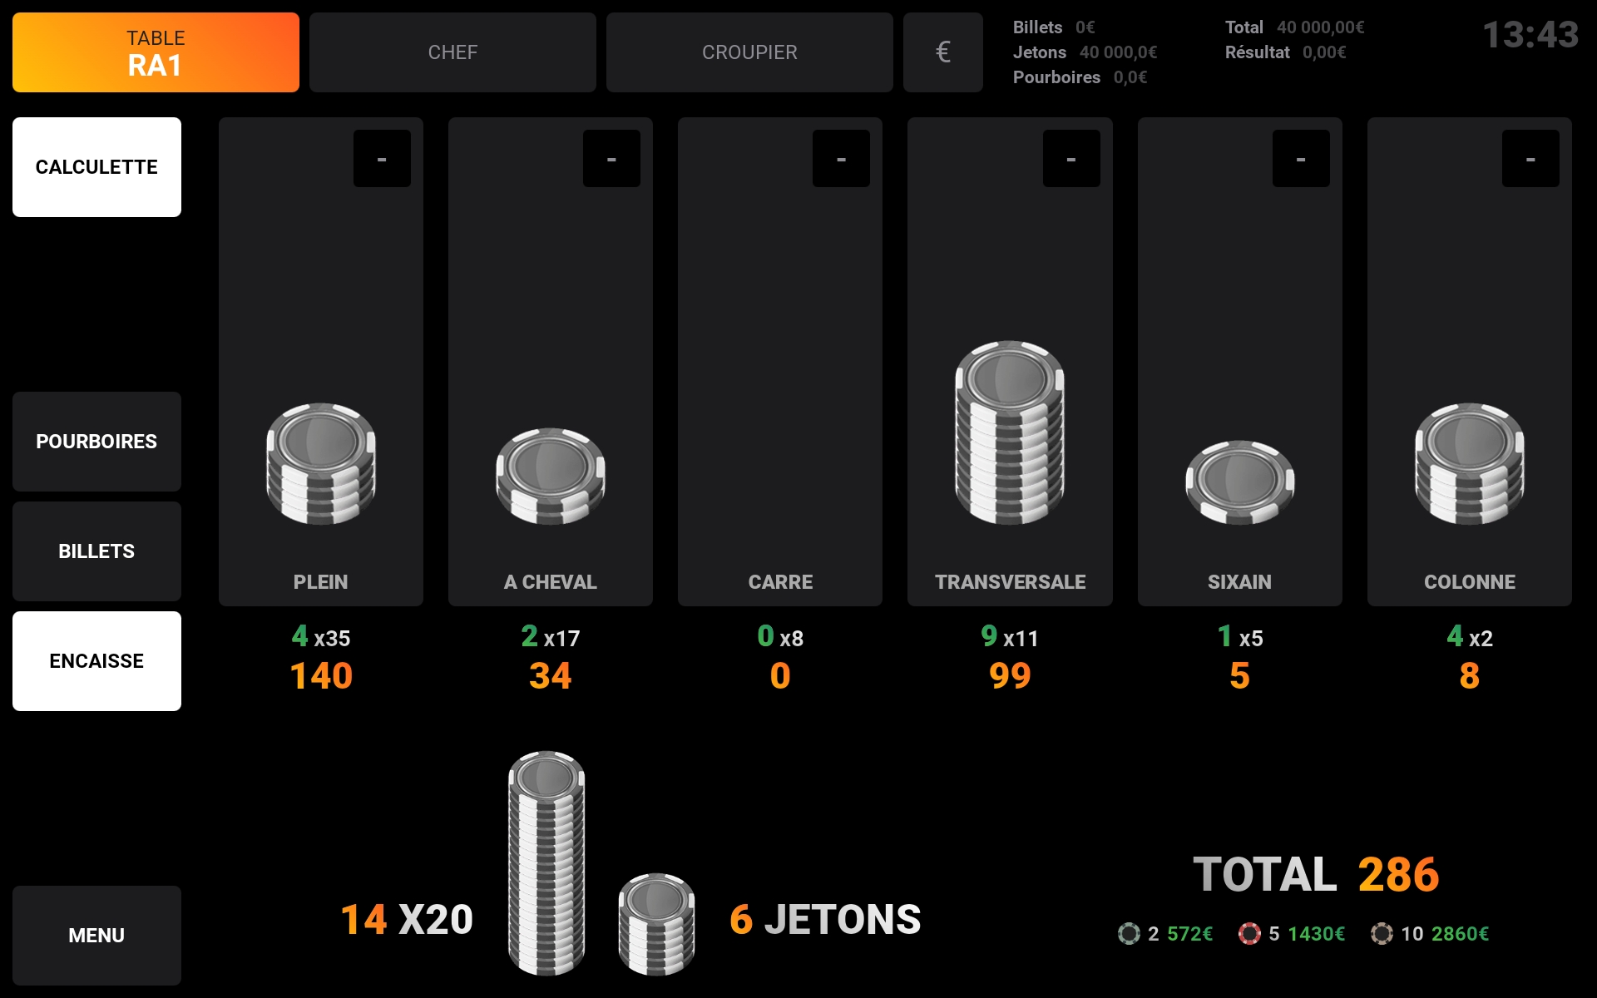The height and width of the screenshot is (998, 1597).
Task: Open the Calculette panel
Action: point(96,167)
